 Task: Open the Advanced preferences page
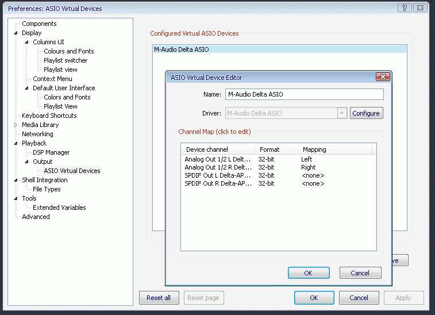point(36,217)
